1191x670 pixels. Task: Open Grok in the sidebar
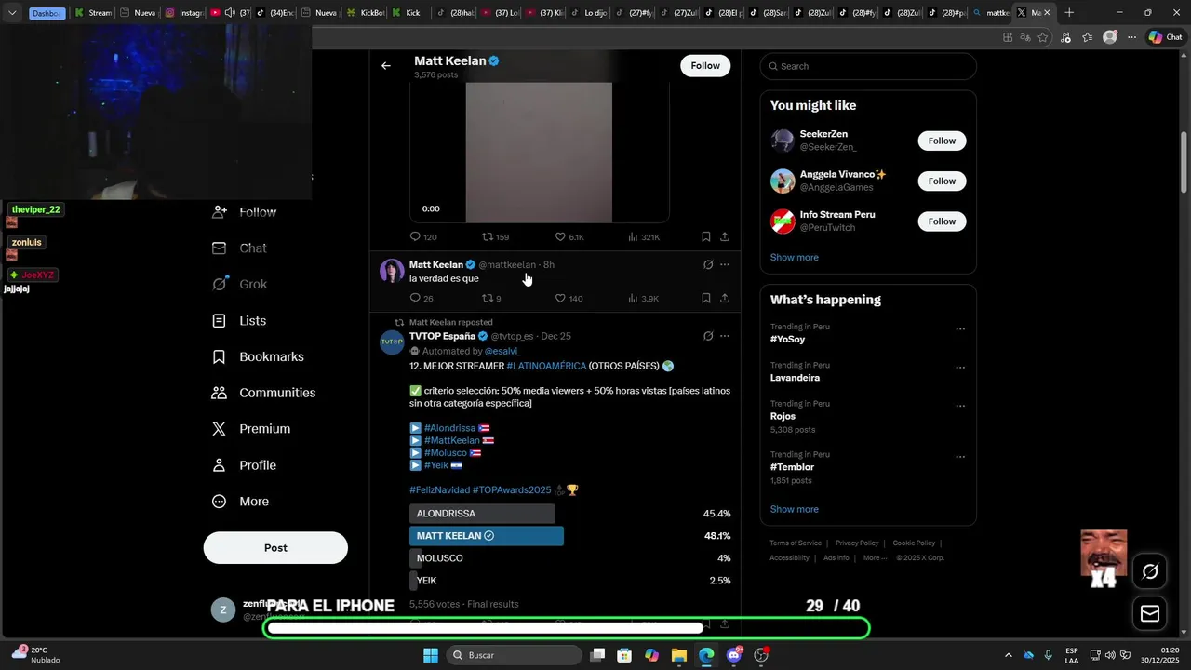pos(239,285)
